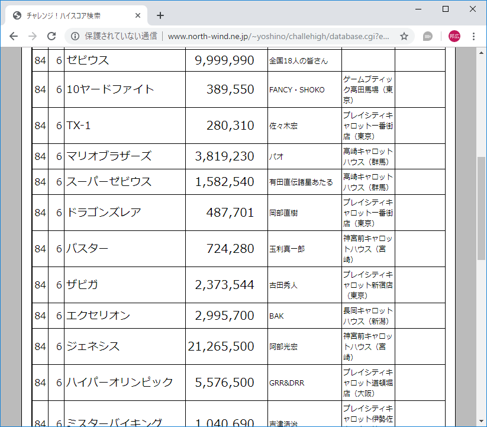487x427 pixels.
Task: Click the scrollbar down arrow
Action: 480,422
